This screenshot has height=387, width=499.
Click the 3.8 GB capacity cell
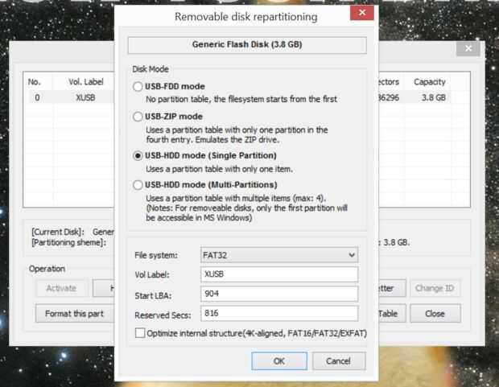pos(434,97)
